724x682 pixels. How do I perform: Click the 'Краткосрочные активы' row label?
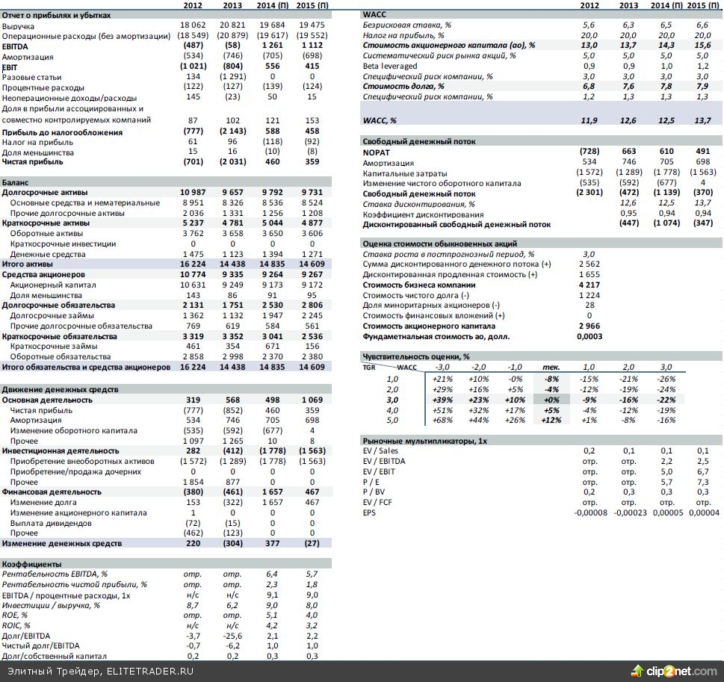coord(46,223)
